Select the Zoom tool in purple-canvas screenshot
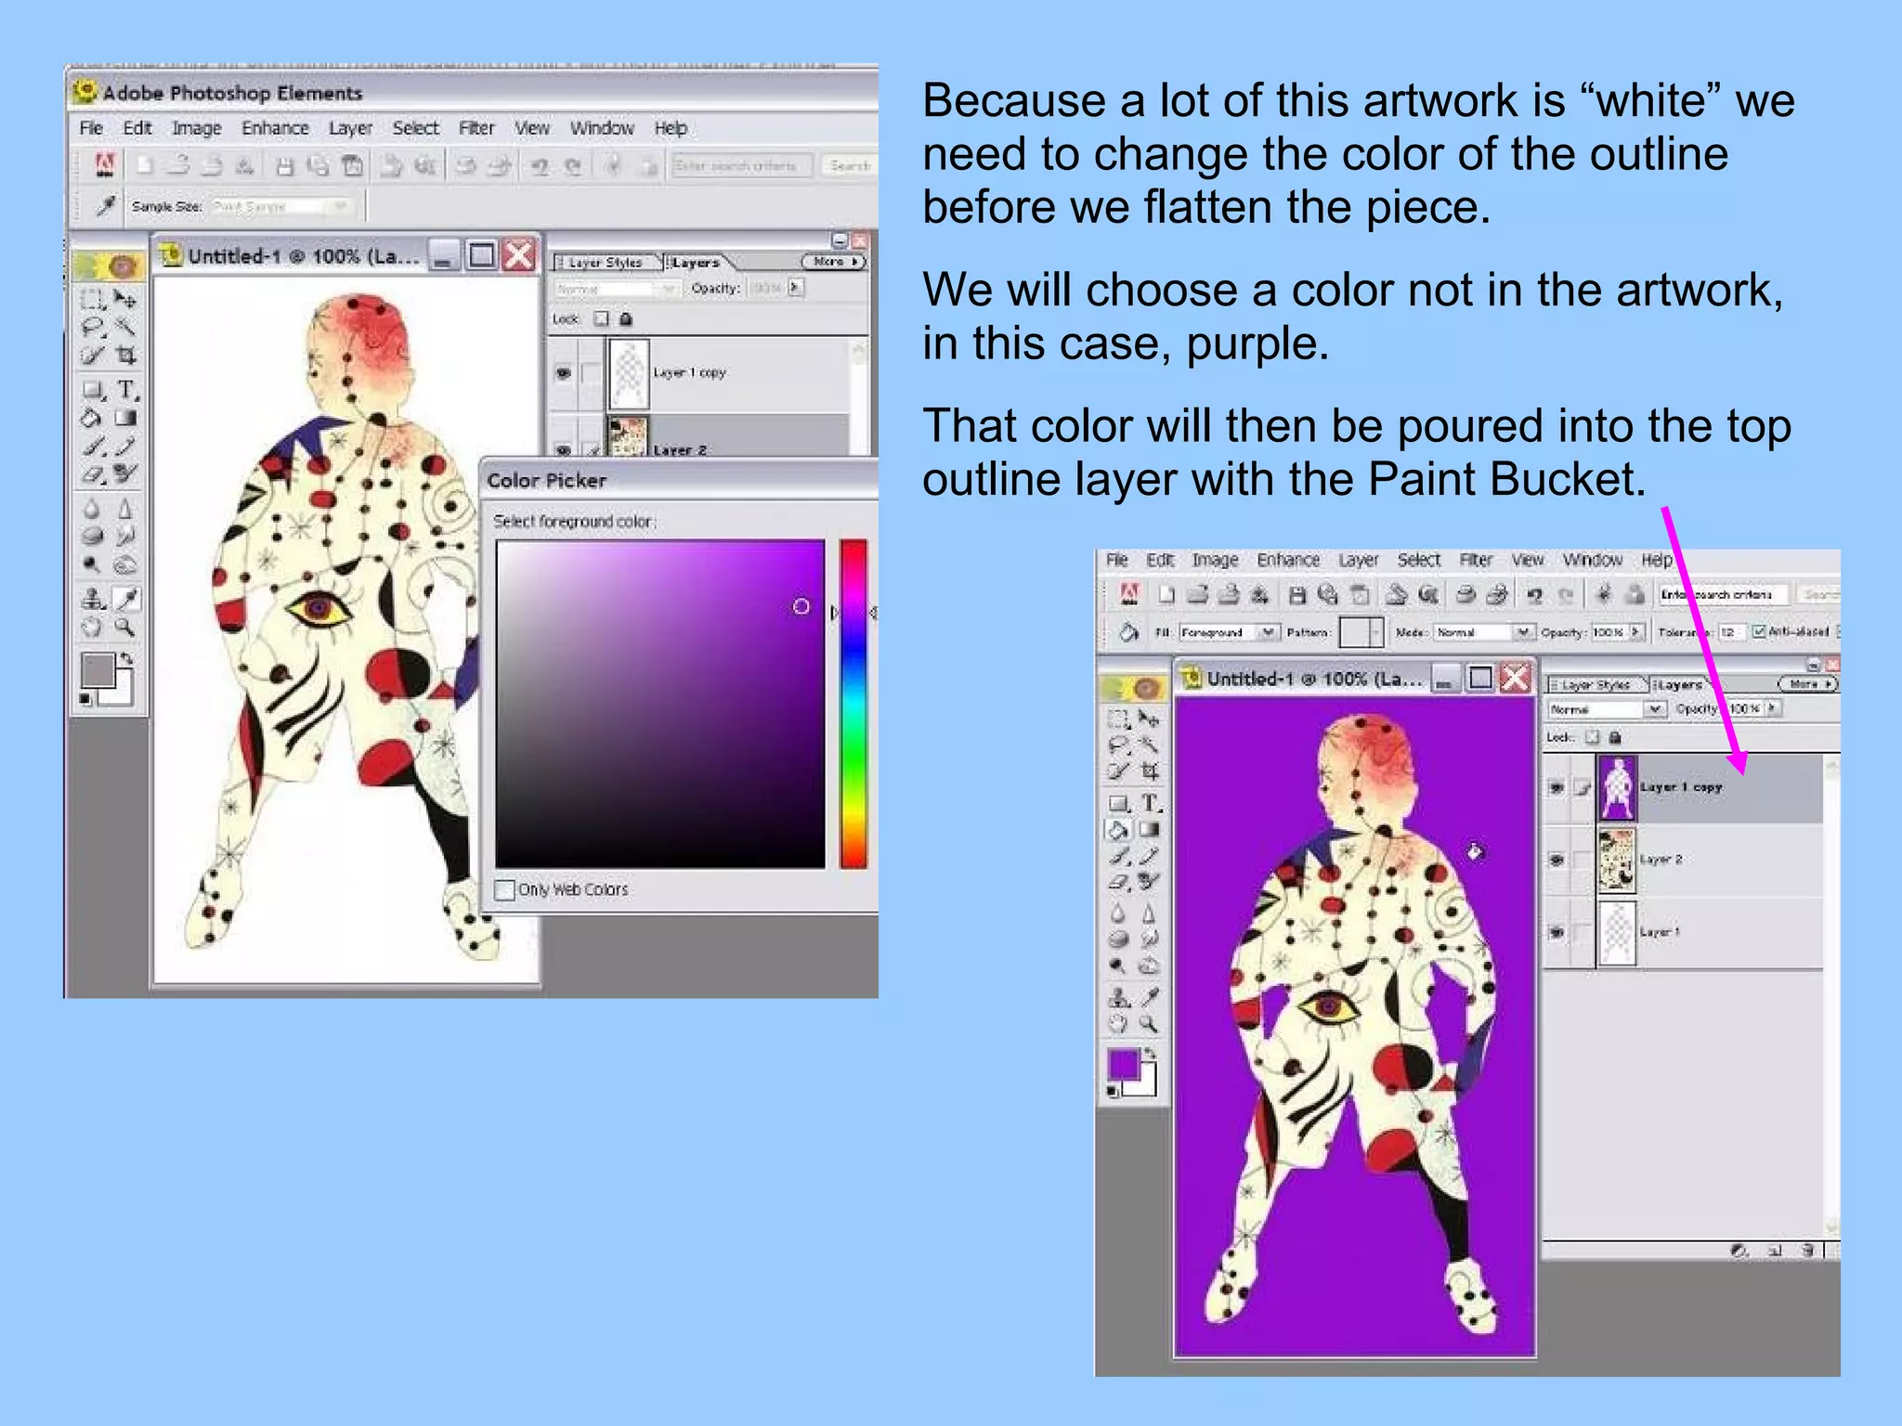 point(1150,1024)
